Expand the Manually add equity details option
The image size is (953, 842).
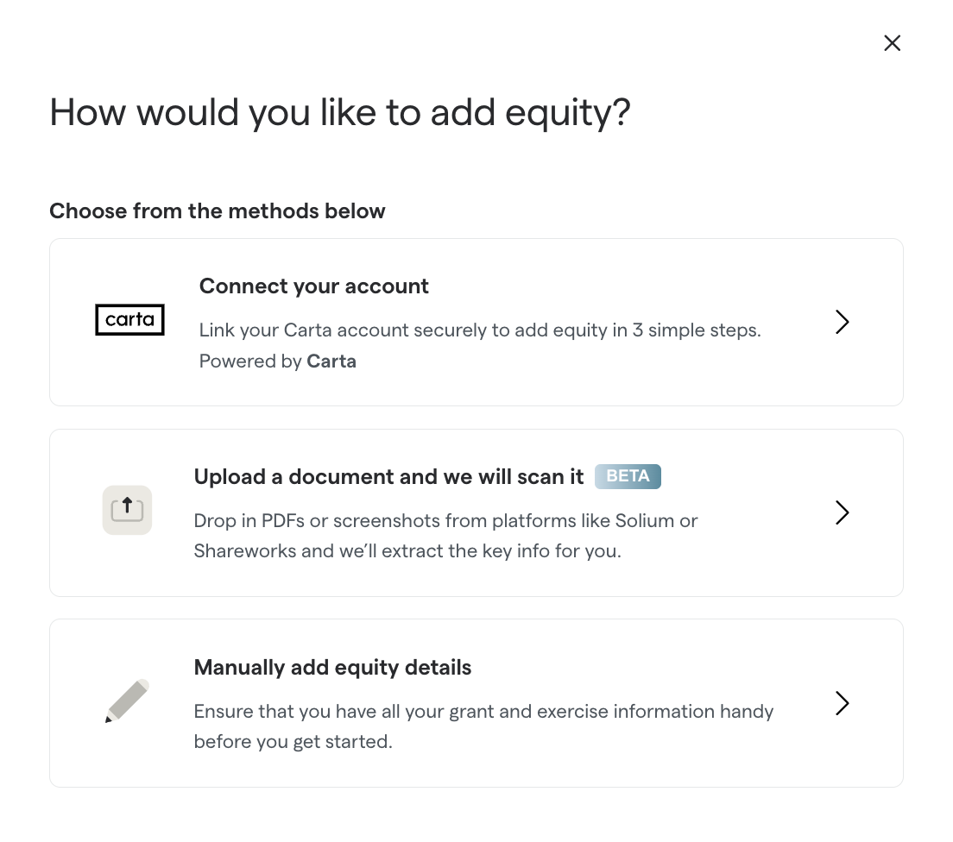(476, 703)
